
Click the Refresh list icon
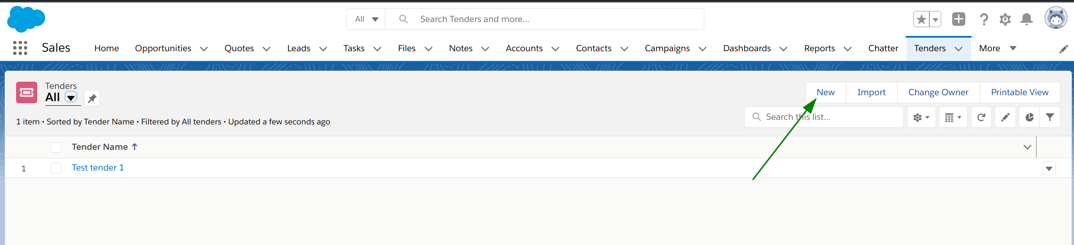tap(981, 117)
